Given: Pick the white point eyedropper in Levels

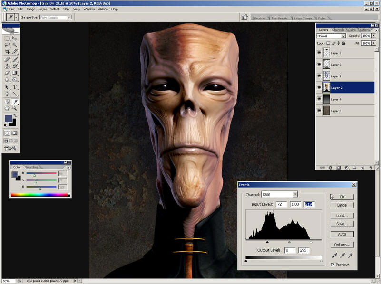Looking at the screenshot, I should pos(350,255).
